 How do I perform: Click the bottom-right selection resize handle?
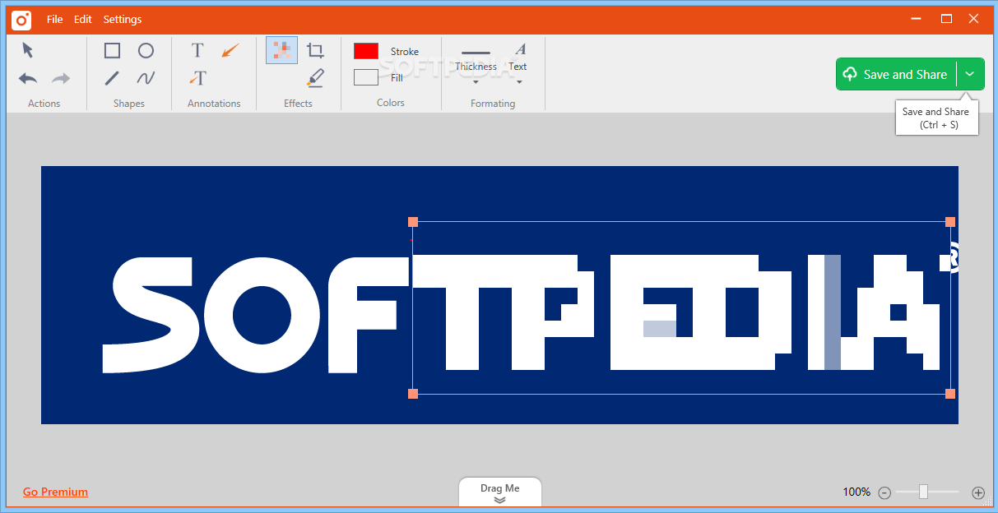(x=950, y=394)
